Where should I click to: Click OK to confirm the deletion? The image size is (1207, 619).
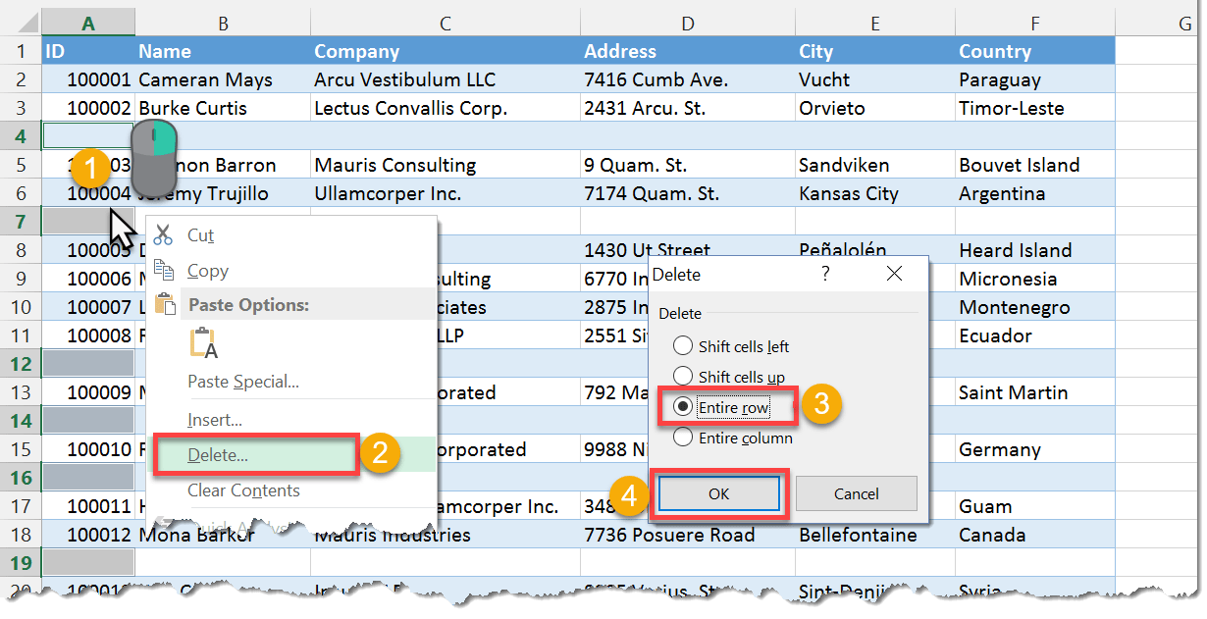[719, 494]
